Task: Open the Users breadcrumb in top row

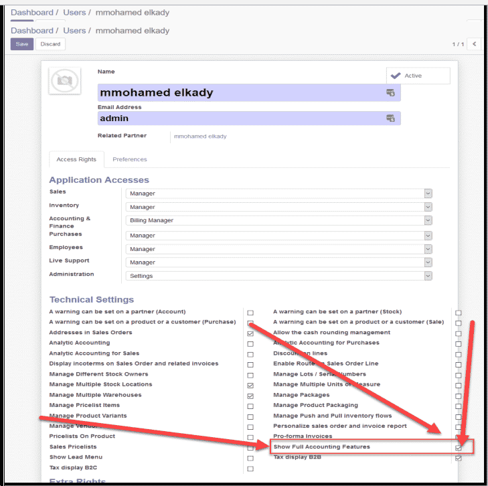Action: 74,13
